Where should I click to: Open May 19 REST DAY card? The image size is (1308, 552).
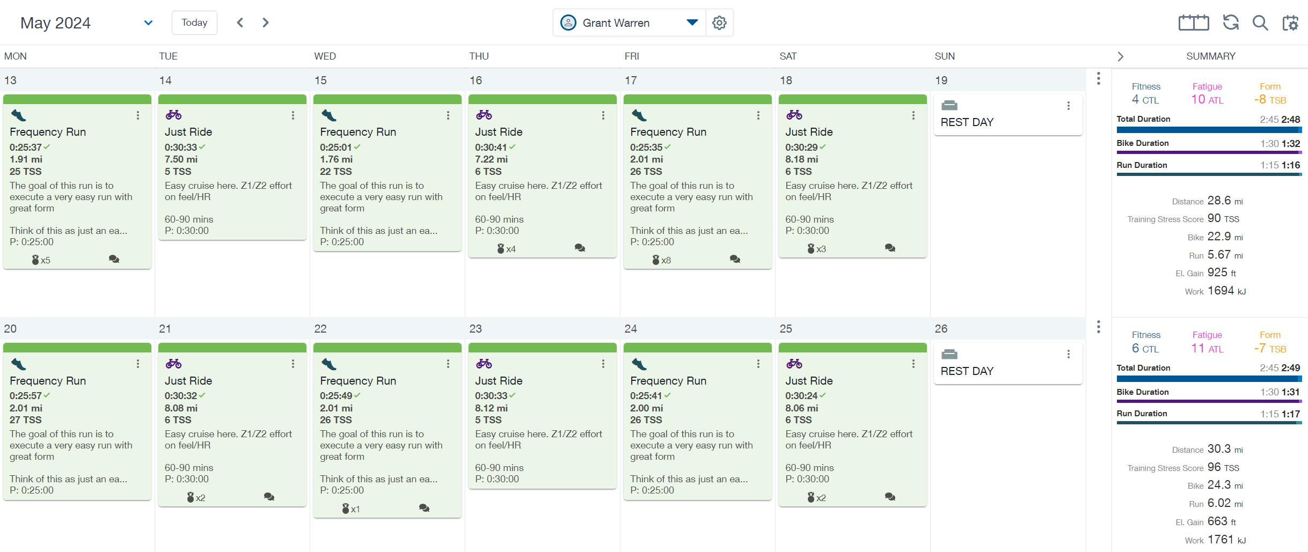[x=1008, y=115]
